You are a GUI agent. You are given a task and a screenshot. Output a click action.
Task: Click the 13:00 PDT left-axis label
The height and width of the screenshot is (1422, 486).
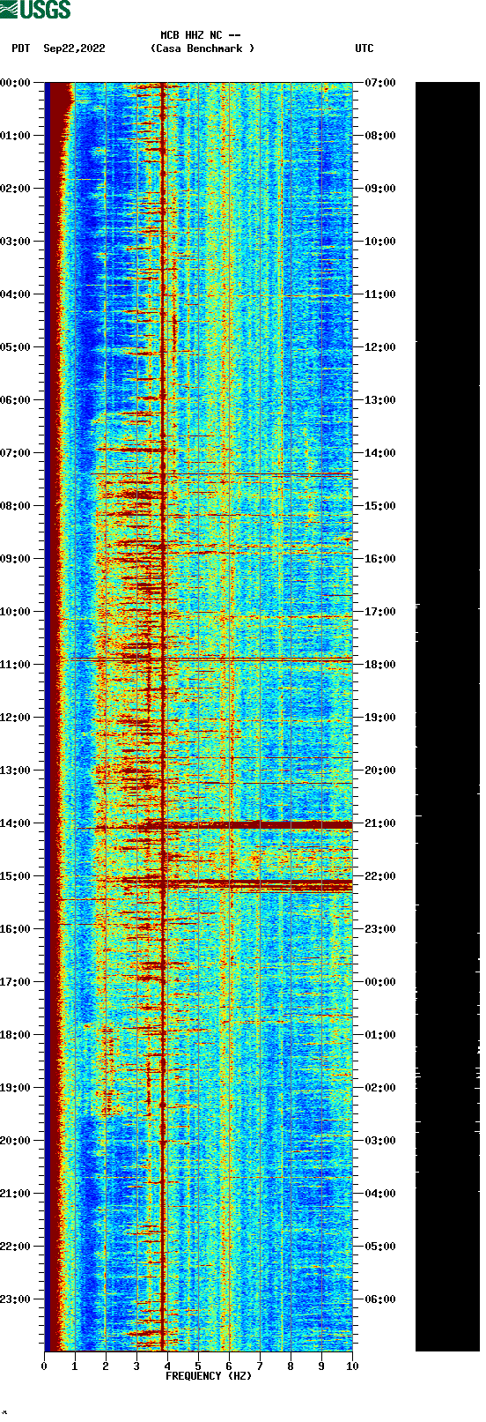click(x=16, y=771)
